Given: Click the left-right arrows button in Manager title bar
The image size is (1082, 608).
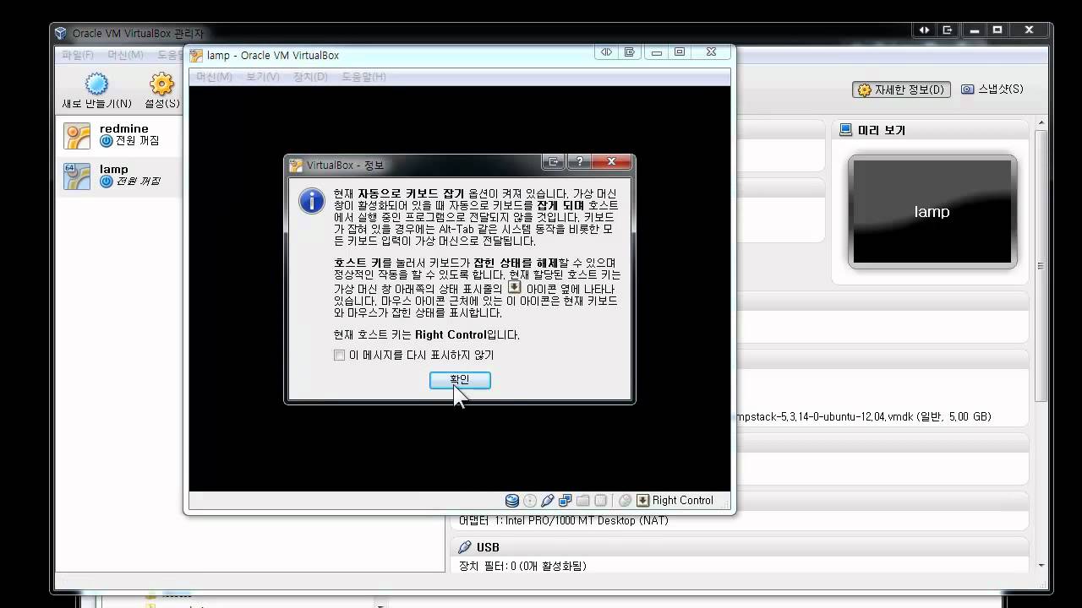Looking at the screenshot, I should coord(924,30).
